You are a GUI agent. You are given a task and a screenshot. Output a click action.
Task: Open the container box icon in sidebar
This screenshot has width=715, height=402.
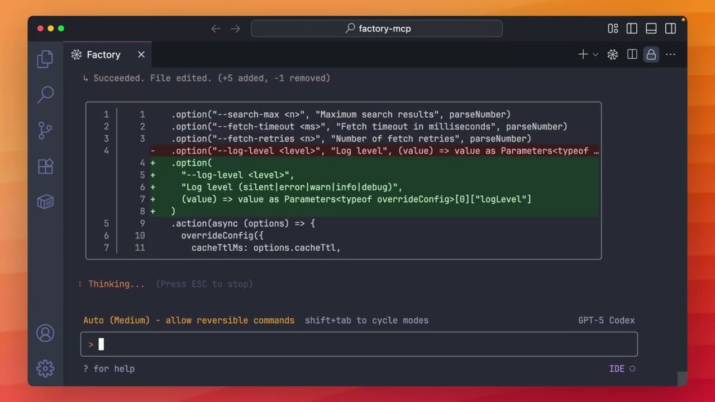click(45, 202)
